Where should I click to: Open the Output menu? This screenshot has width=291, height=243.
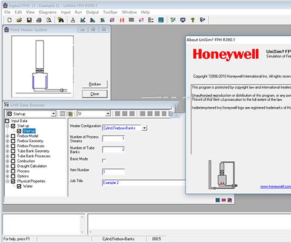click(x=92, y=12)
